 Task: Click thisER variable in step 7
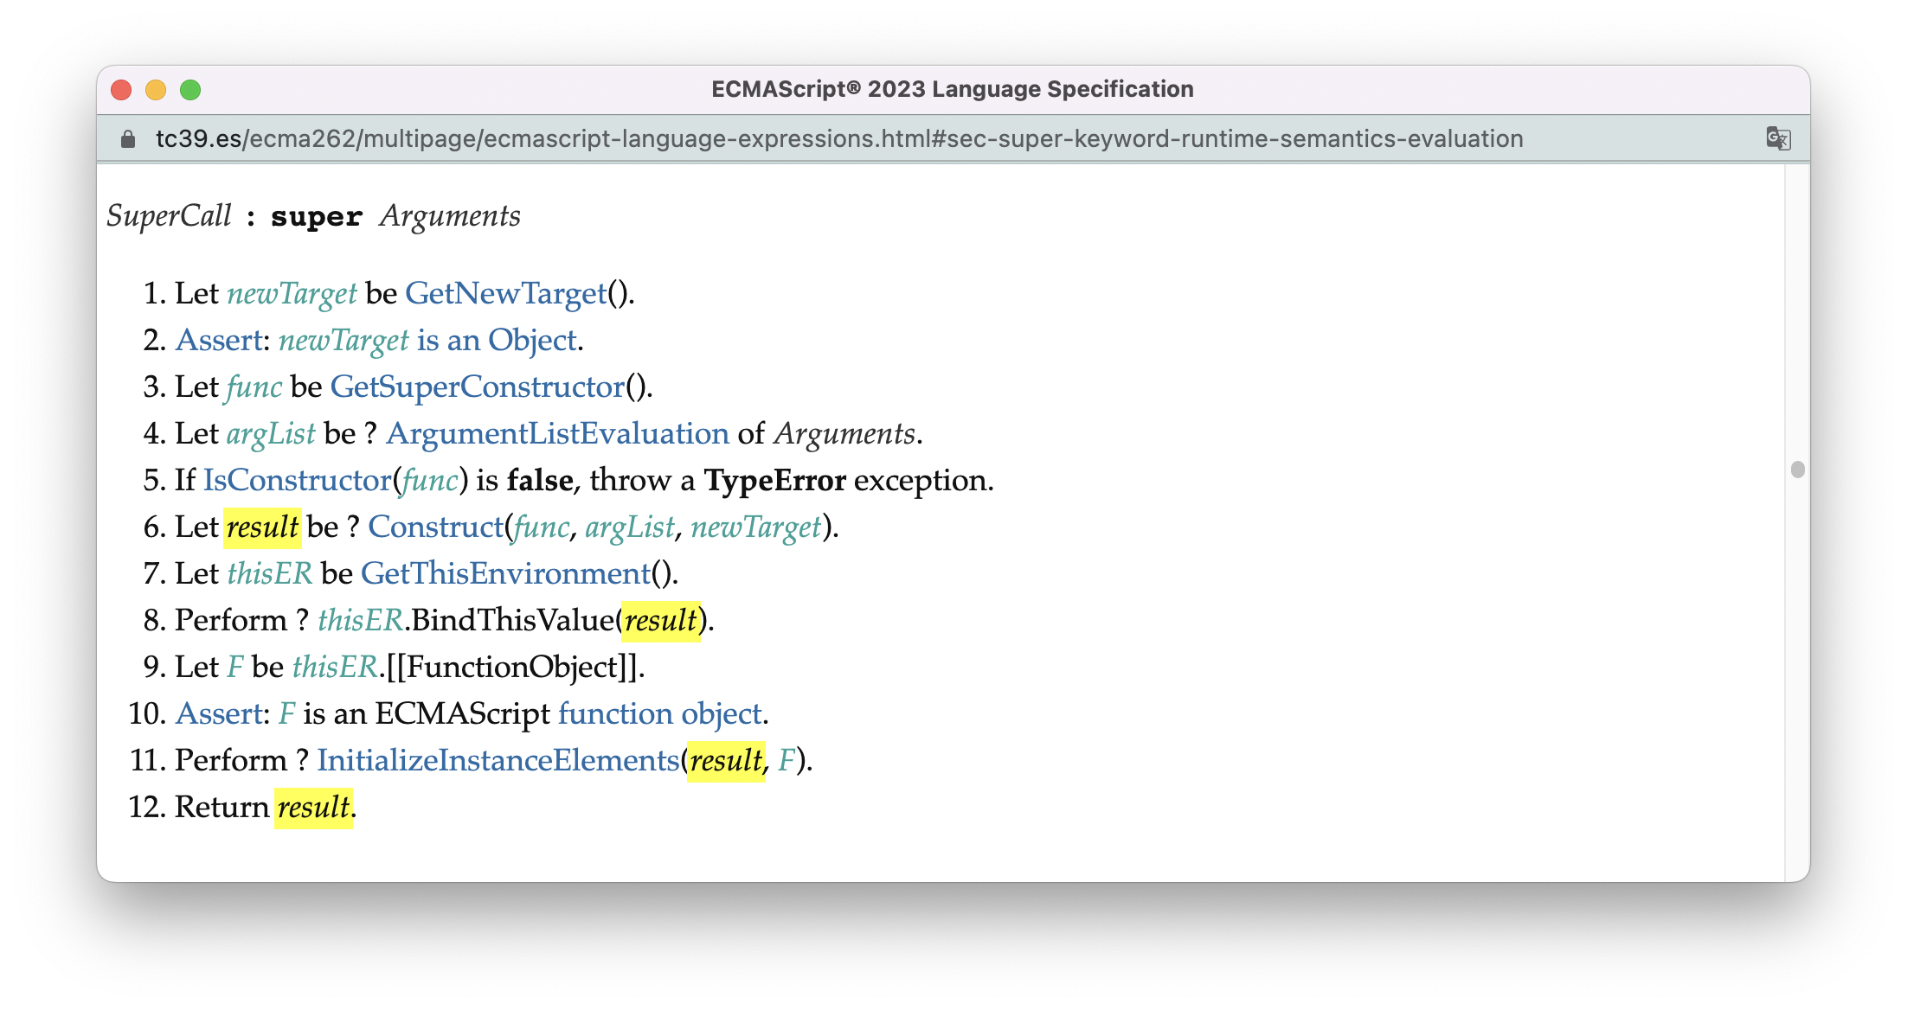270,573
